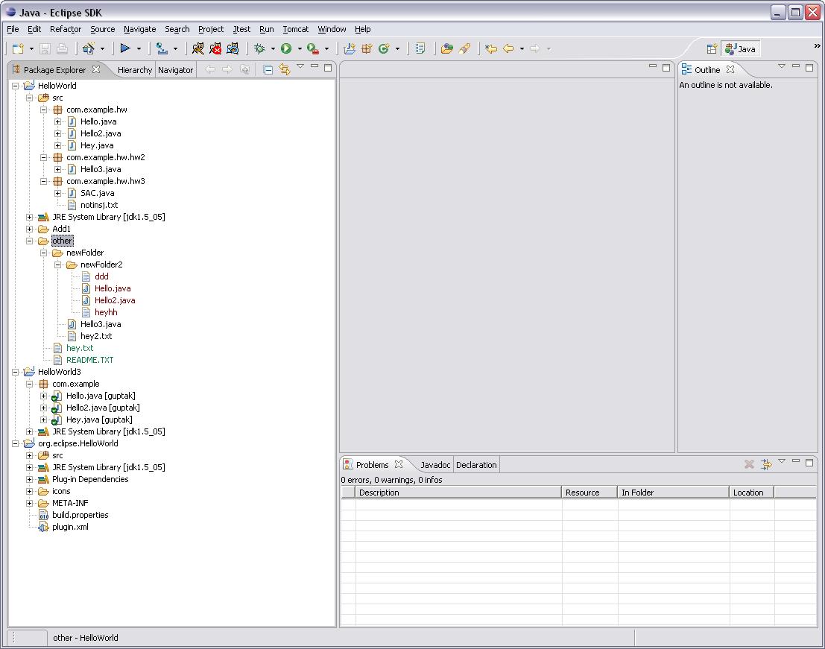Close the Outline view

point(730,69)
